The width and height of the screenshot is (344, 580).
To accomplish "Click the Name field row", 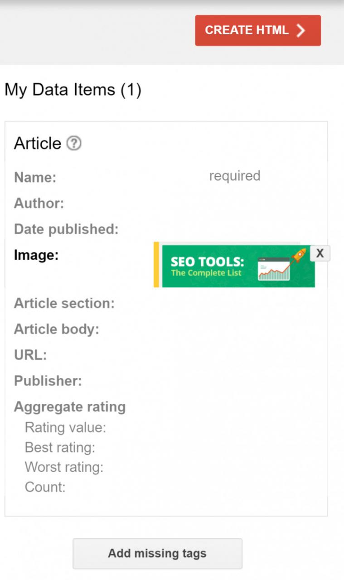I will pyautogui.click(x=166, y=177).
